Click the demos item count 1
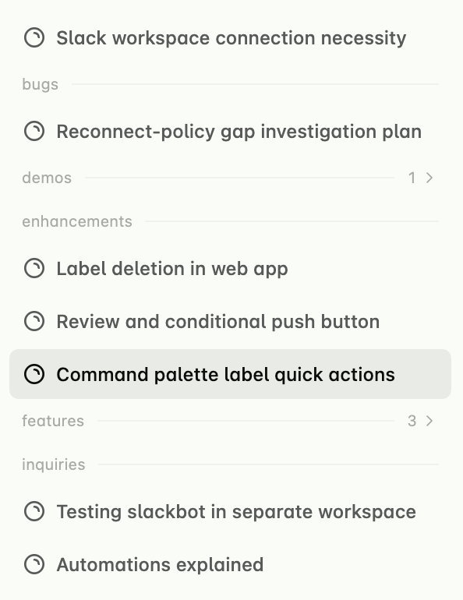 (x=412, y=178)
